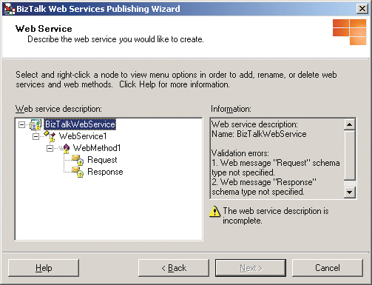Click the disabled Next button
372x285 pixels.
pos(251,268)
